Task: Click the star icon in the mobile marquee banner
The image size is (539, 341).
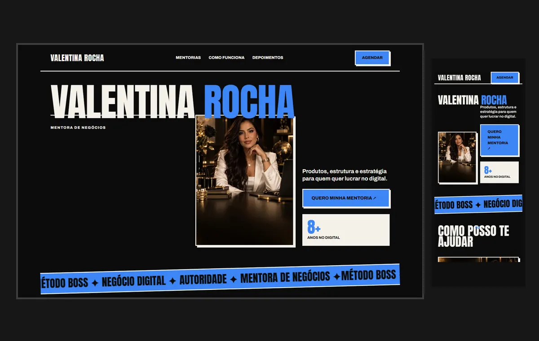Action: click(478, 205)
